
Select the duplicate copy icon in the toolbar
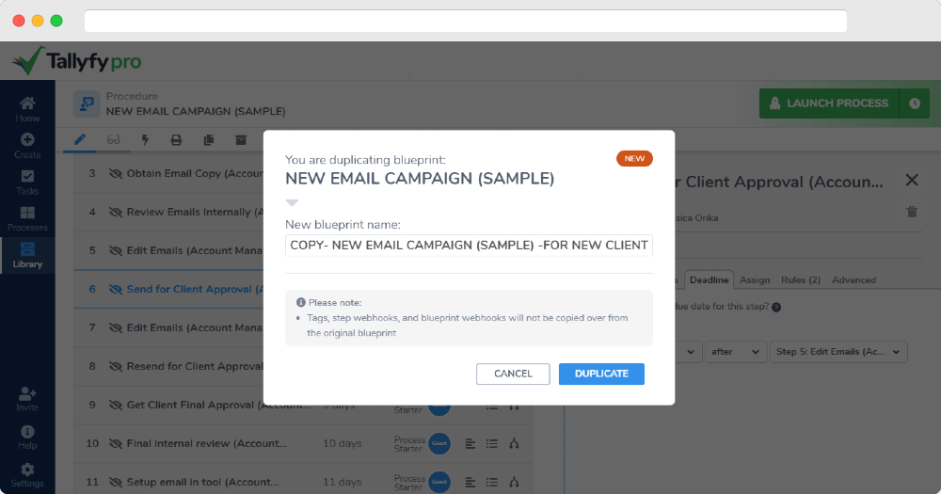pyautogui.click(x=208, y=140)
